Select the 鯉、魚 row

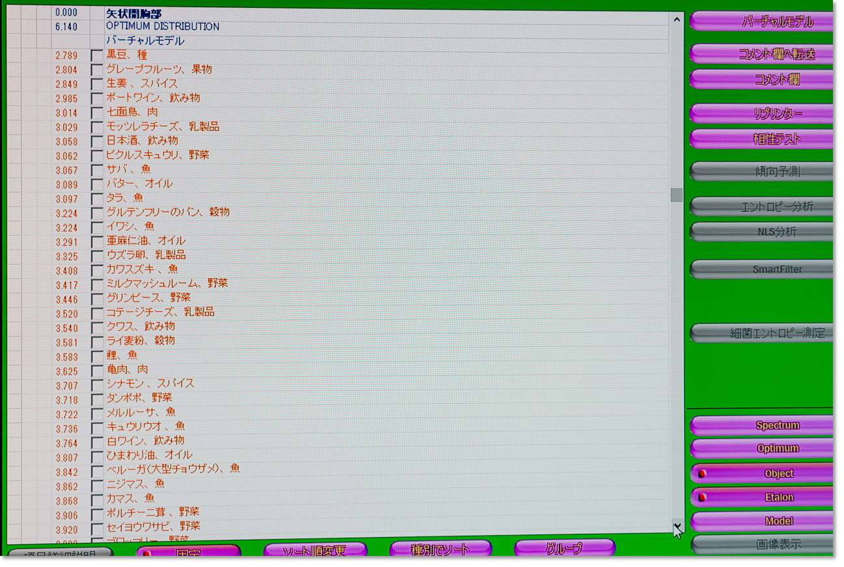click(x=122, y=355)
